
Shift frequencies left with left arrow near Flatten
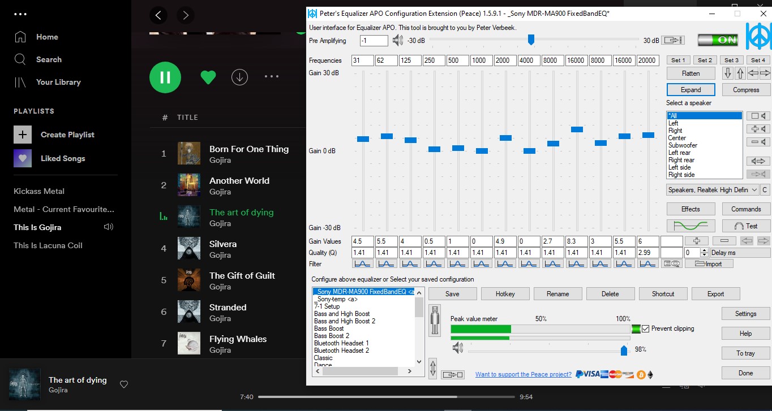coord(753,73)
